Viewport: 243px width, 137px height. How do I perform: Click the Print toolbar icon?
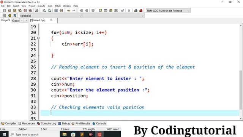[37, 11]
